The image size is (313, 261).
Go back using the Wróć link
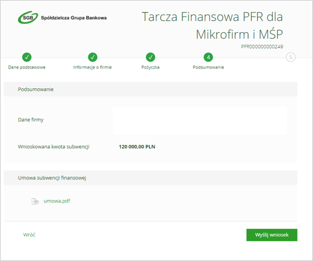pos(29,234)
